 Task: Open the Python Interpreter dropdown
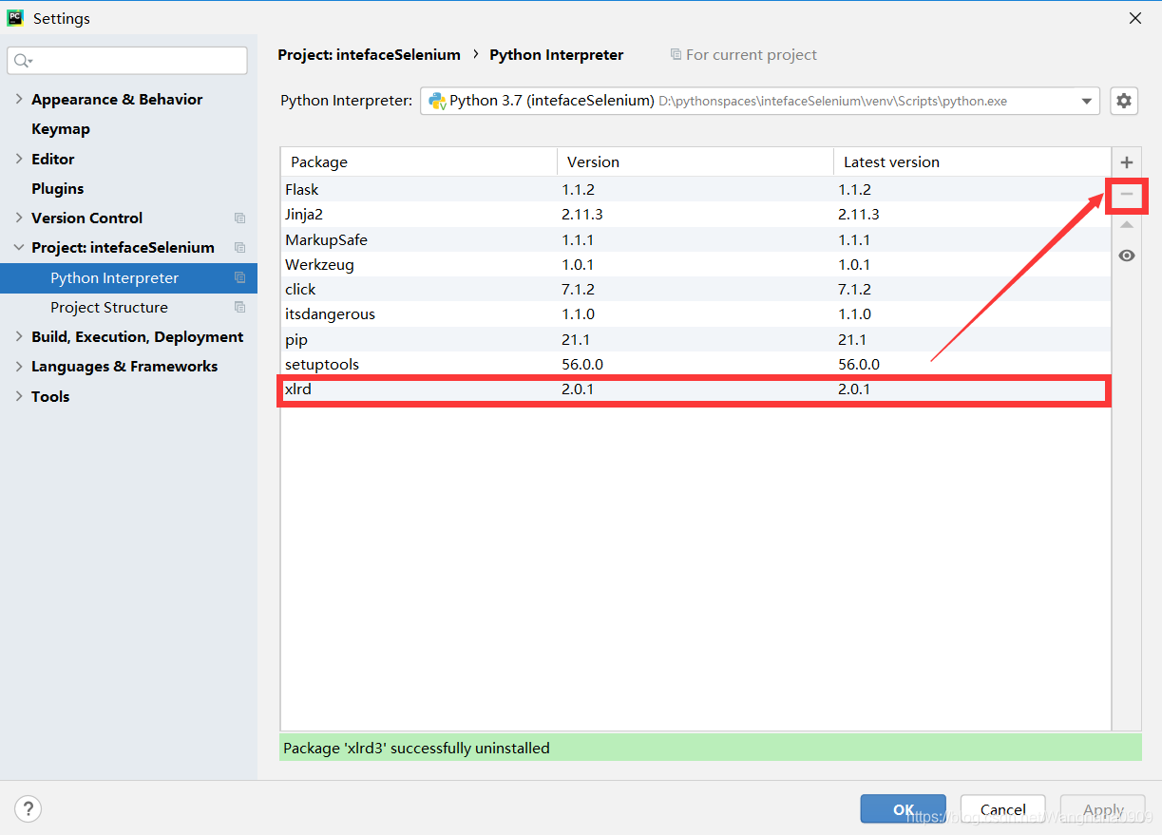[x=1087, y=101]
